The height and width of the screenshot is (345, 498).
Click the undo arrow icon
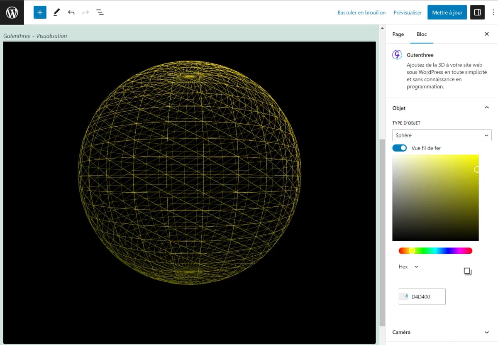pyautogui.click(x=71, y=12)
